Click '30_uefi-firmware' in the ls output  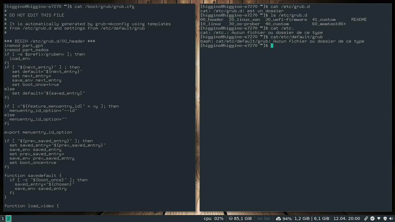(x=286, y=19)
